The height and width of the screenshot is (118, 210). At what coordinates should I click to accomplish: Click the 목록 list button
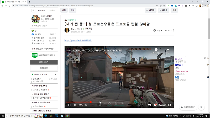click(174, 10)
